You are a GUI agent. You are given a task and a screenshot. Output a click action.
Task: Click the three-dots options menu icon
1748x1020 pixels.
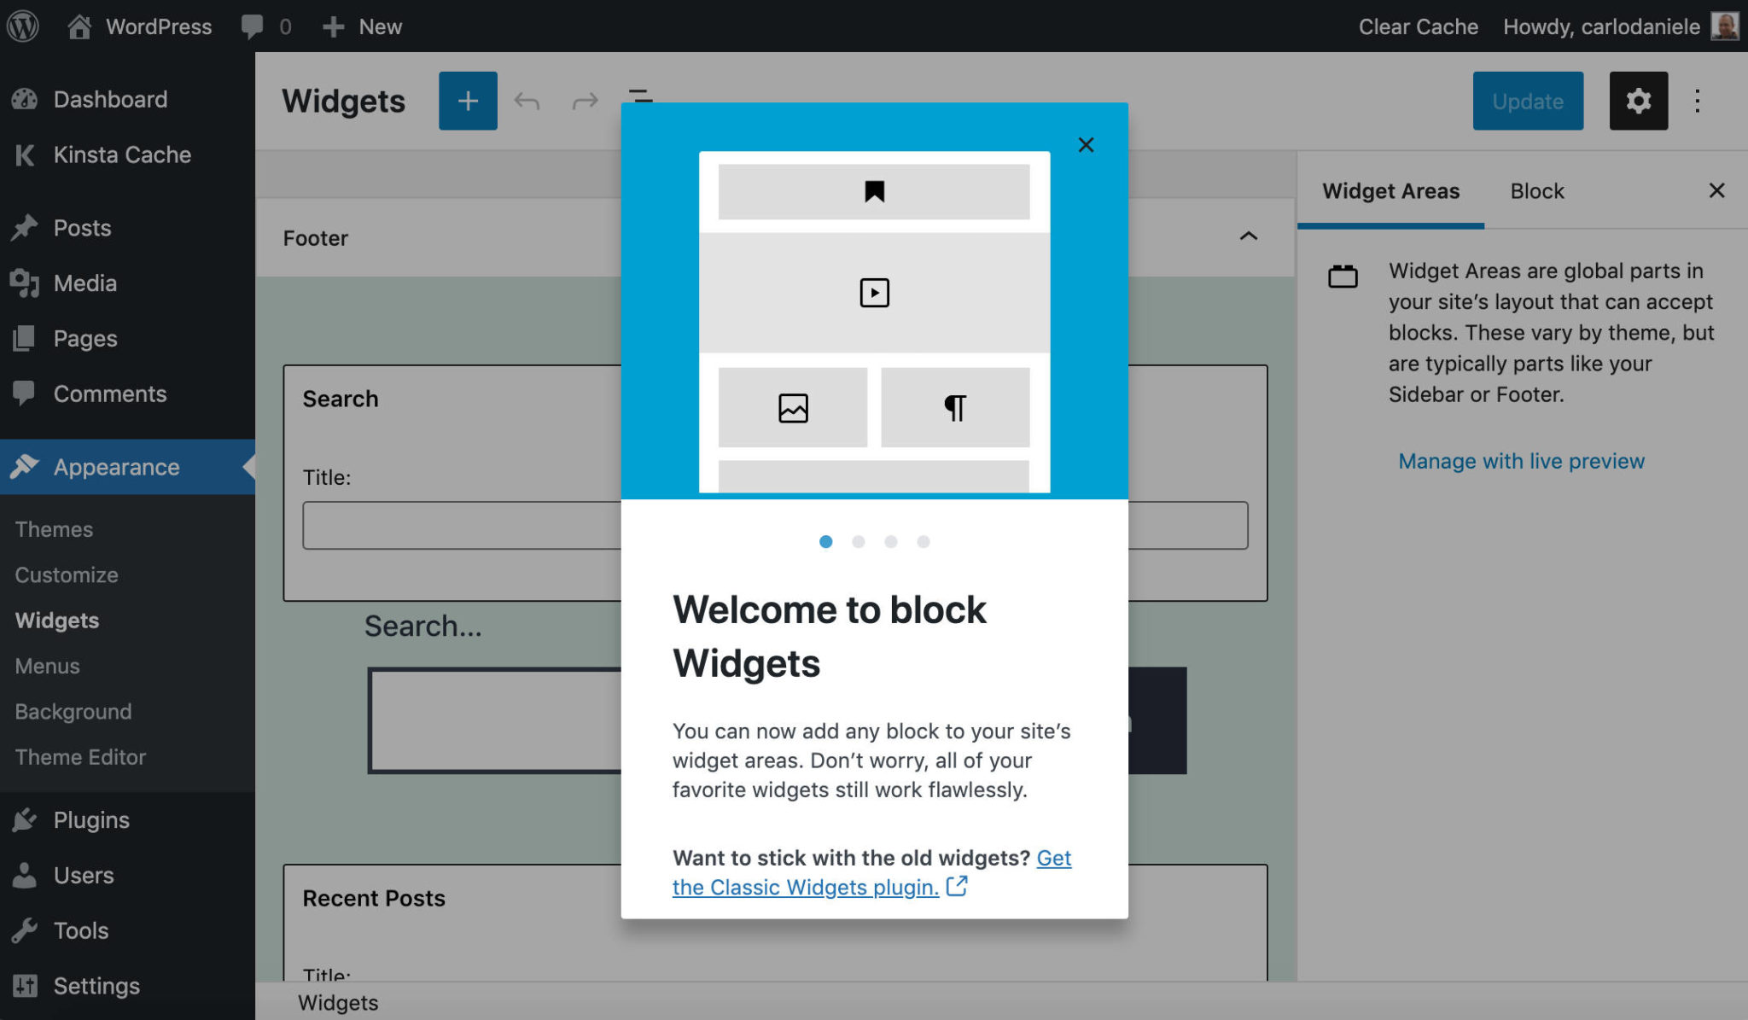click(x=1697, y=101)
